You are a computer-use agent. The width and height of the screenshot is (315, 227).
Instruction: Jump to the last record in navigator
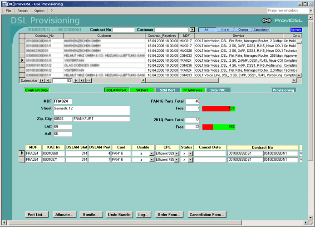pos(82,80)
